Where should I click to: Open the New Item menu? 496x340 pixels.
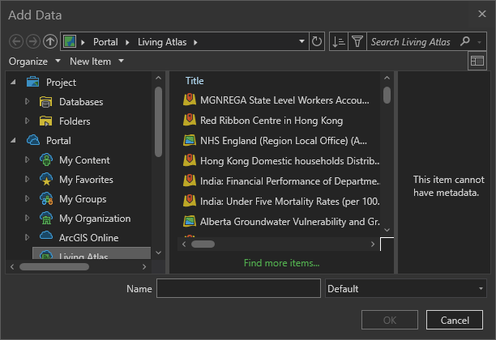point(96,62)
